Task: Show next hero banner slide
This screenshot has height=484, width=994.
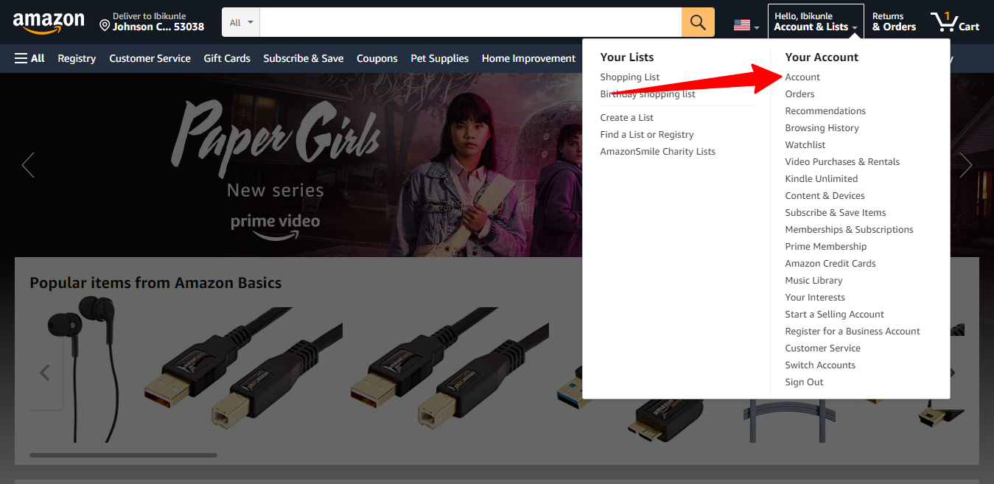Action: (966, 165)
